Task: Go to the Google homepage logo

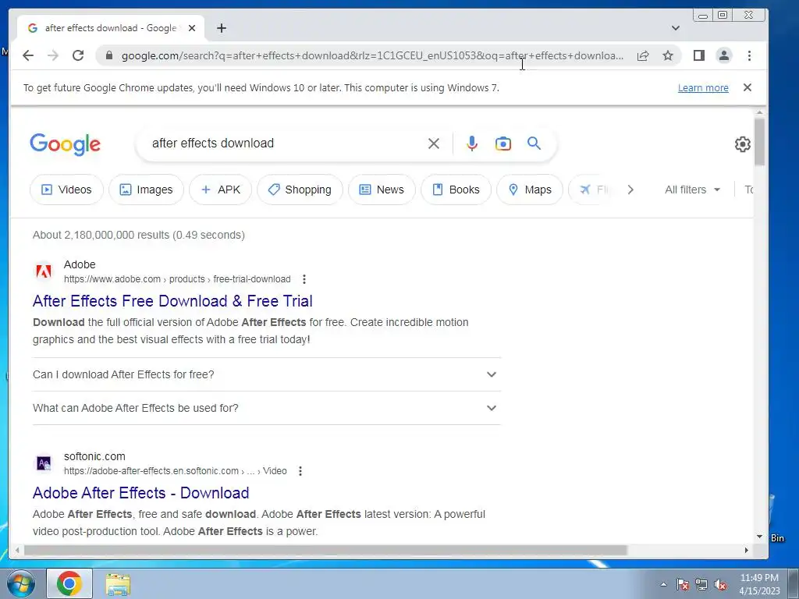Action: pyautogui.click(x=66, y=144)
